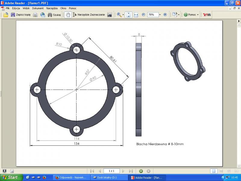Go to next page button

(123, 171)
